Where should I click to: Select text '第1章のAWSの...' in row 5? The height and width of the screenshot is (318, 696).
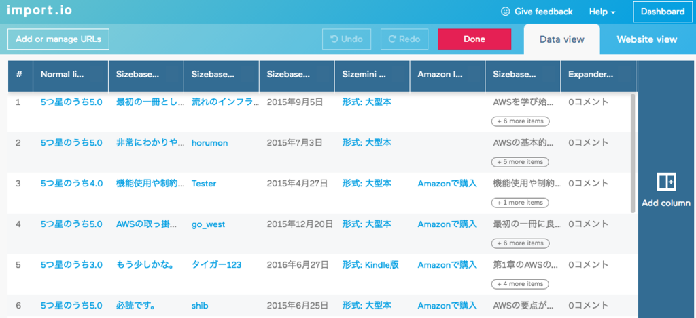(525, 265)
